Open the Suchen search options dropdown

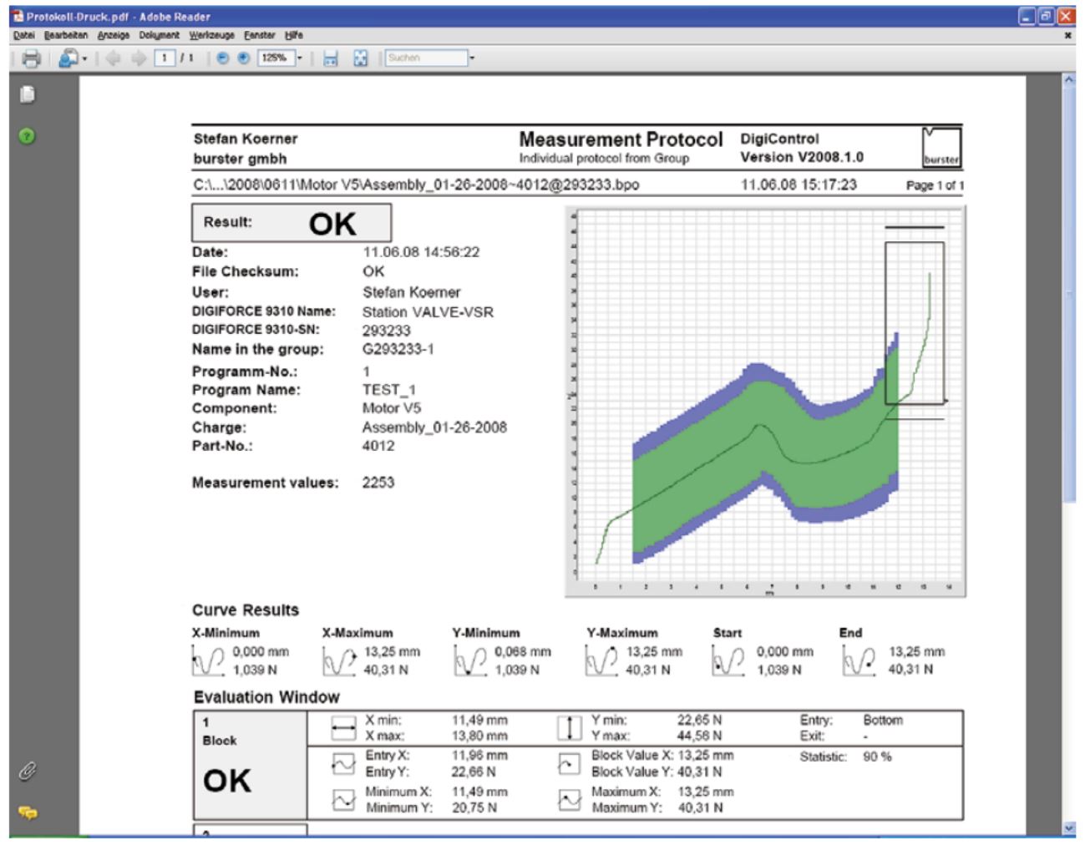pos(472,58)
